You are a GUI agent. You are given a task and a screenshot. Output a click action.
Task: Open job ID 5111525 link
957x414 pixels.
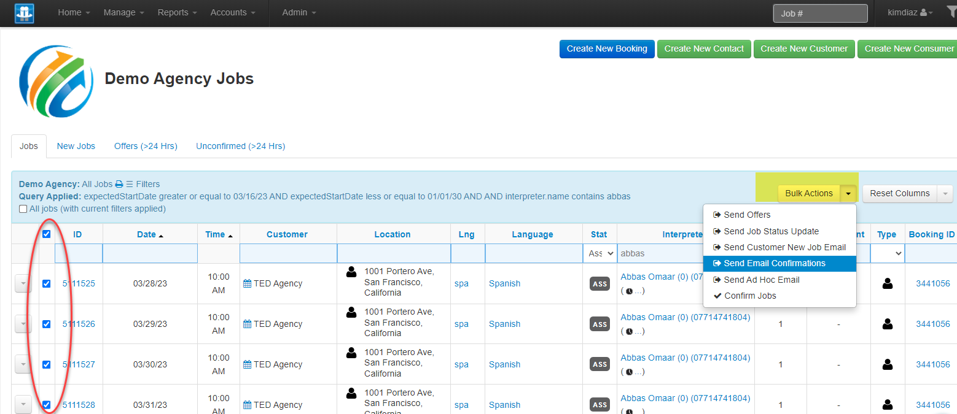click(x=79, y=283)
